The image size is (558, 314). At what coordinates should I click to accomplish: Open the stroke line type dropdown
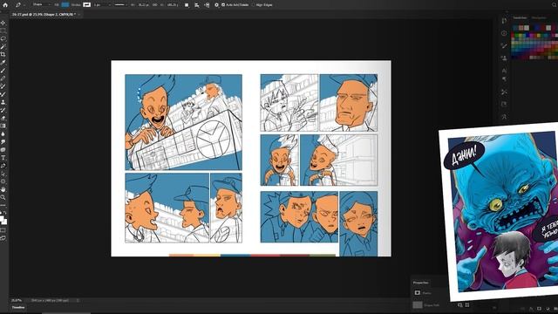coord(121,5)
